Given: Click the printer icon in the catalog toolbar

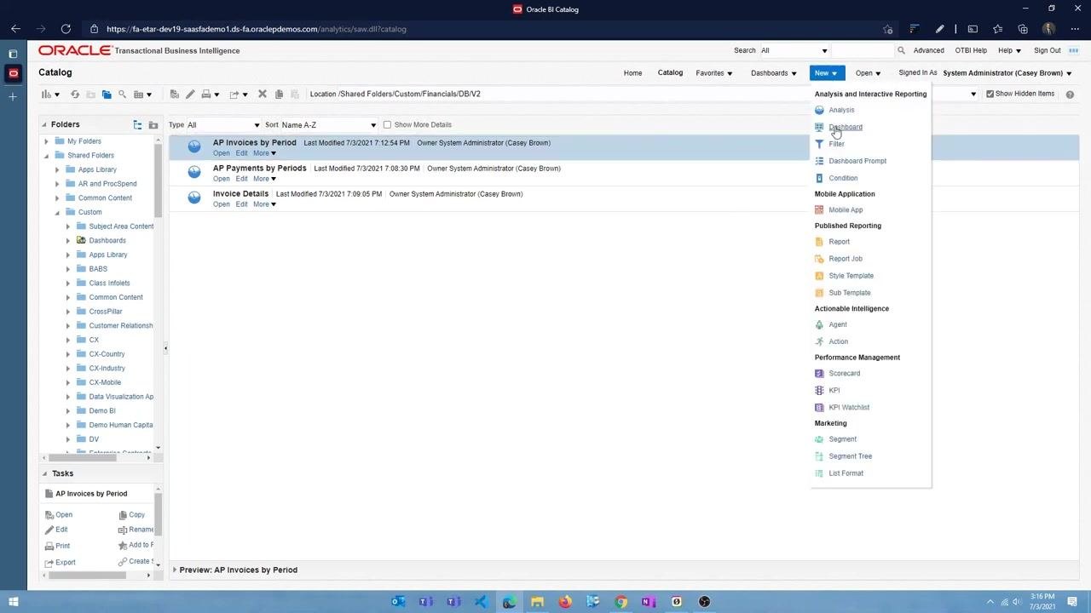Looking at the screenshot, I should point(205,95).
